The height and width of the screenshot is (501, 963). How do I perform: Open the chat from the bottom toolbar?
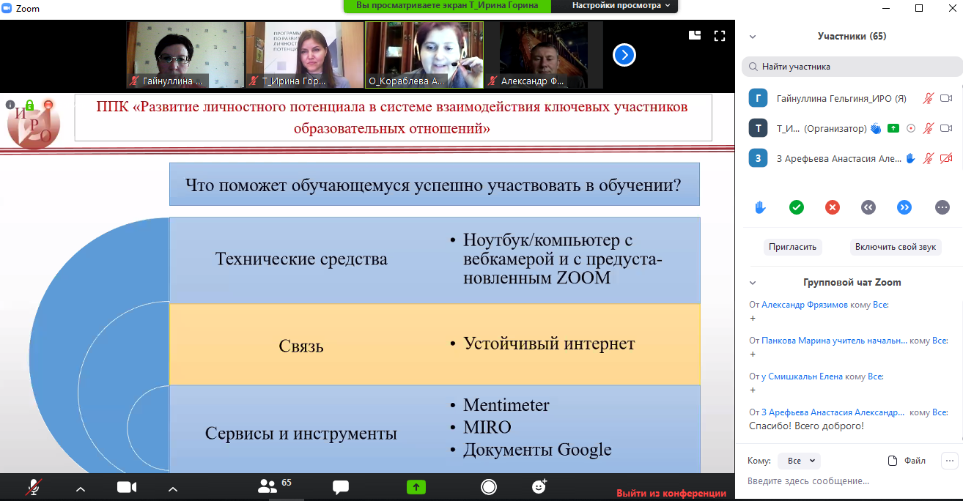[x=340, y=487]
